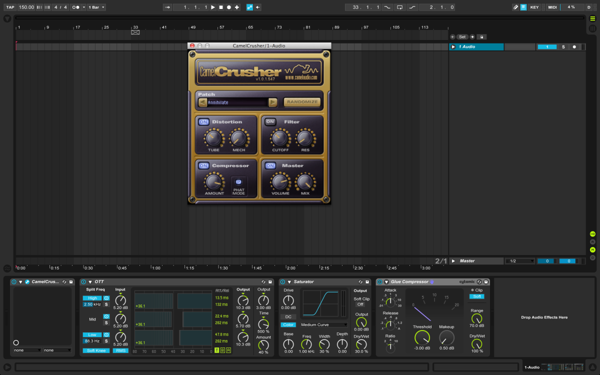Fold the Glue Compressor device
Image resolution: width=600 pixels, height=375 pixels.
(386, 282)
